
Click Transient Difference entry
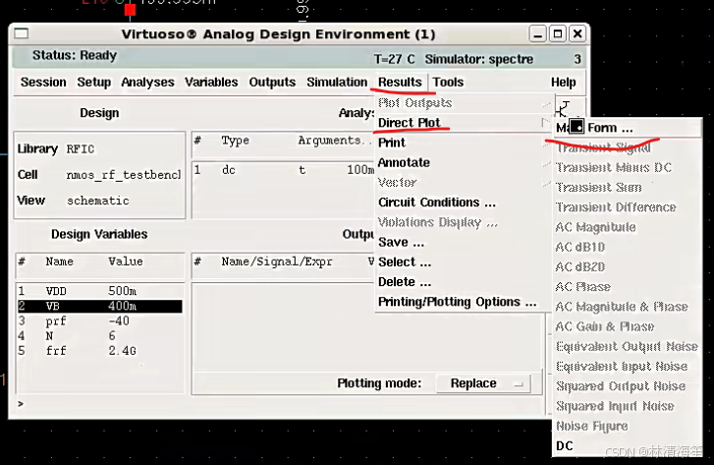coord(628,207)
